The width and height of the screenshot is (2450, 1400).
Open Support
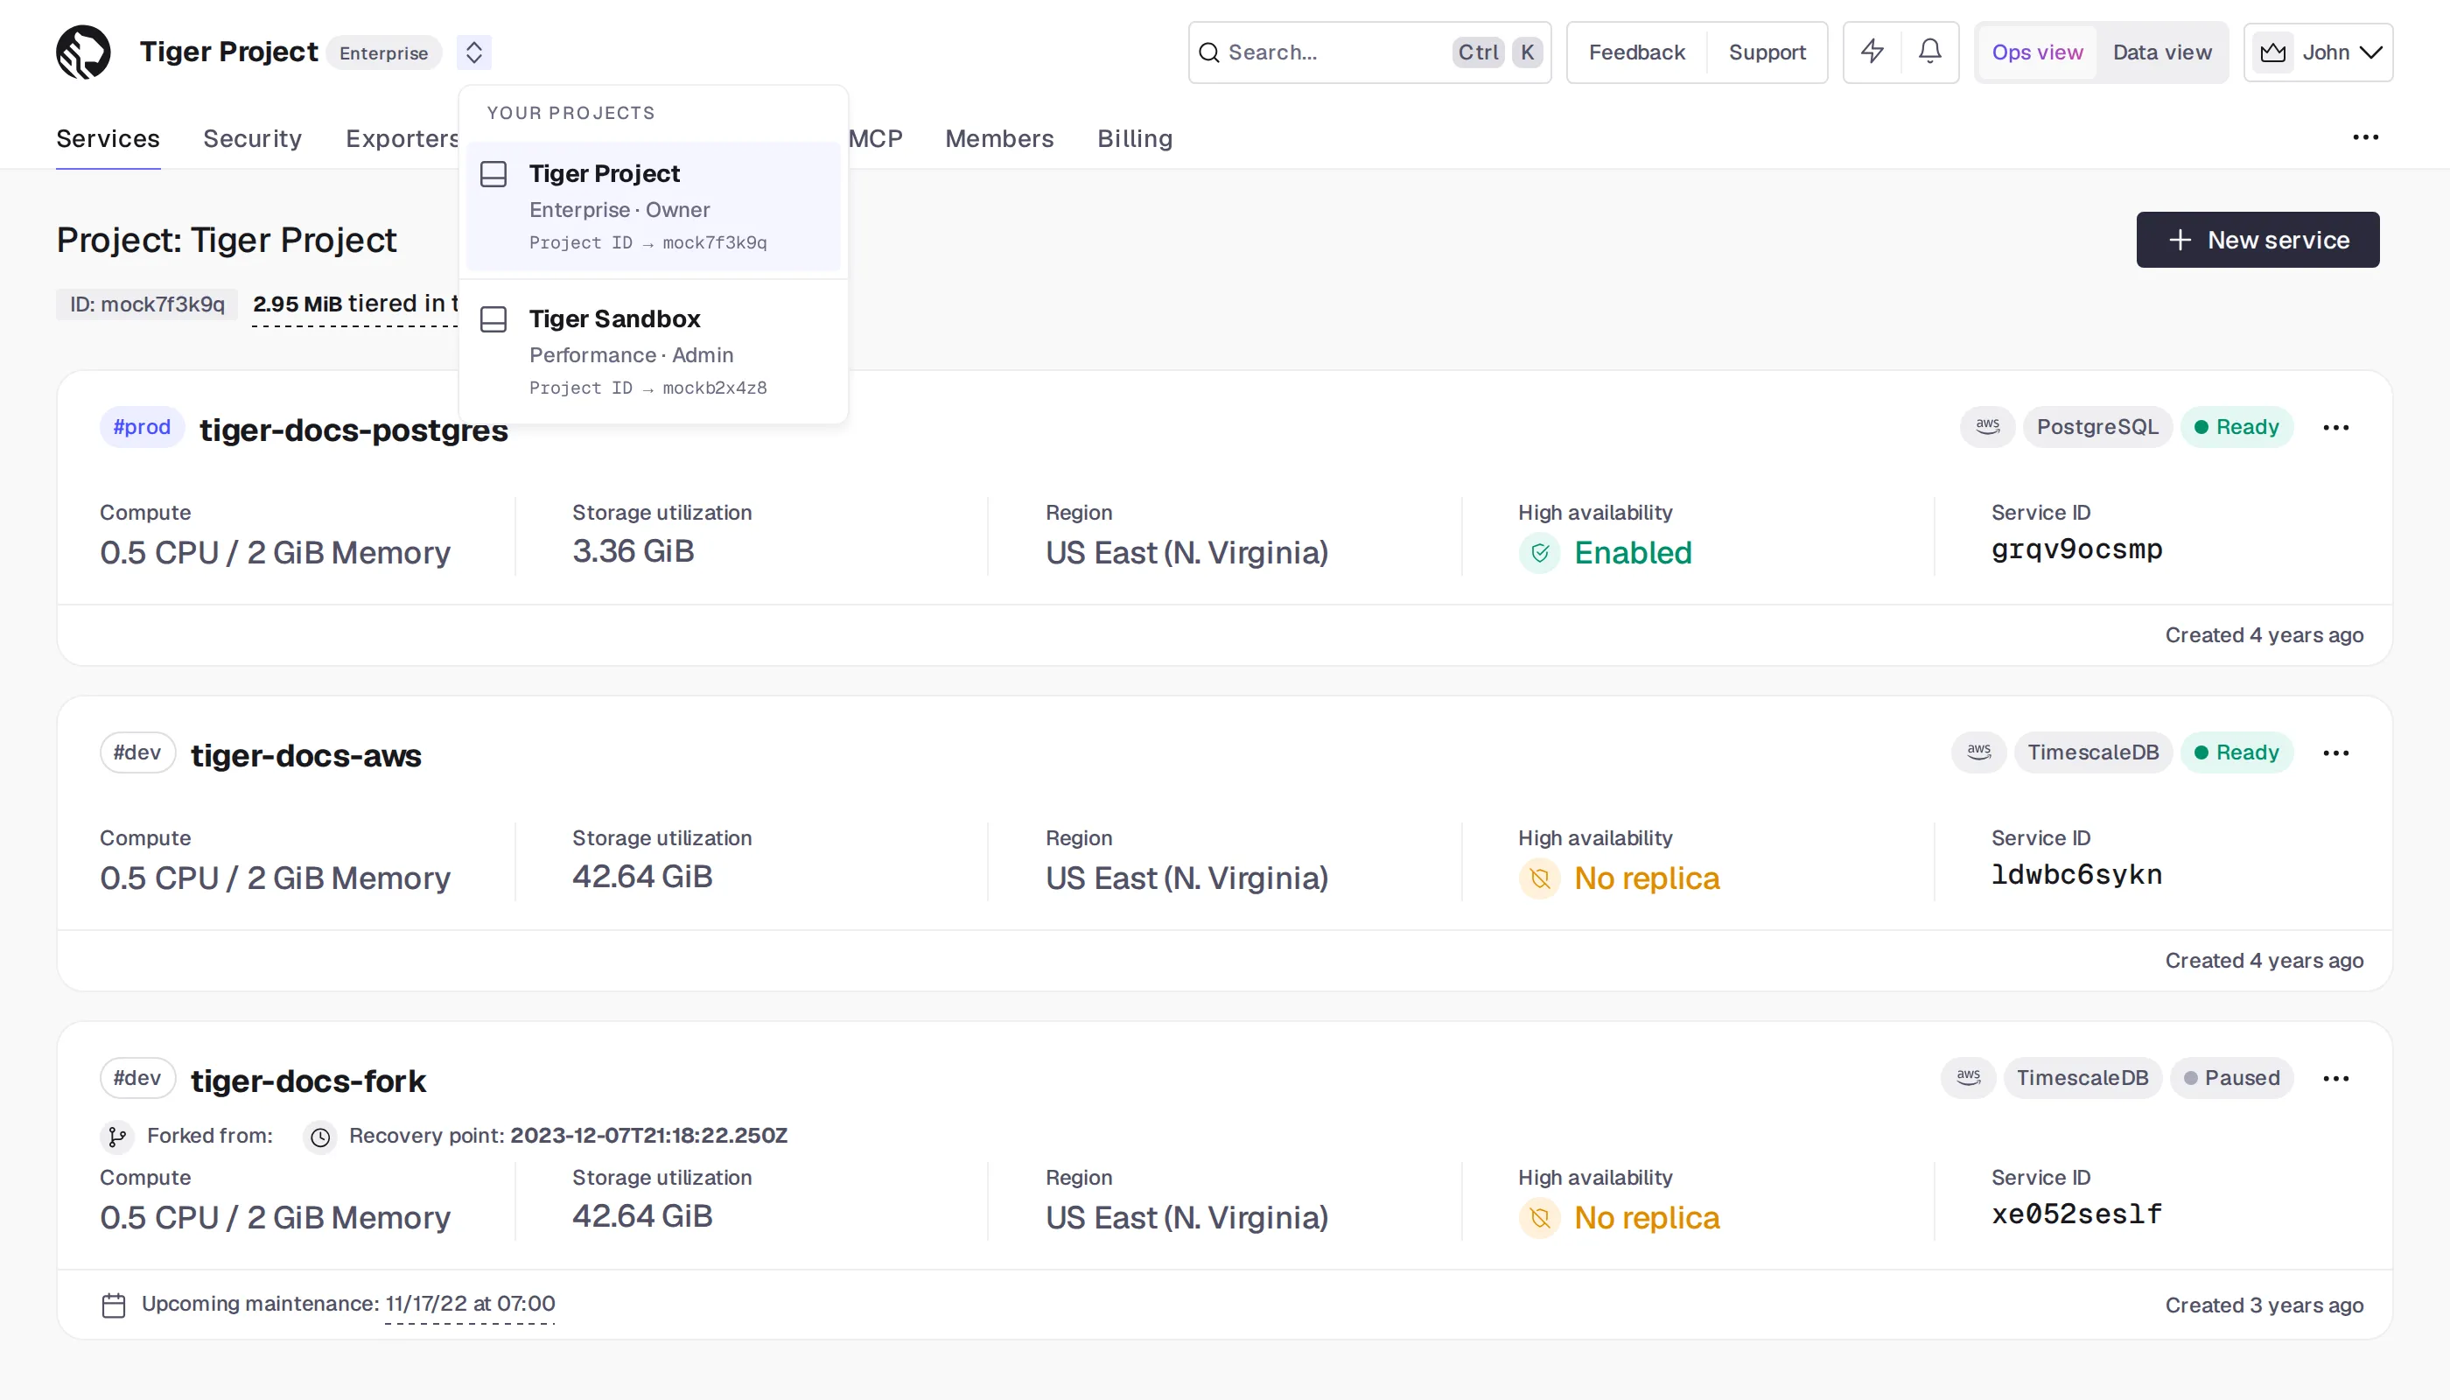coord(1767,52)
